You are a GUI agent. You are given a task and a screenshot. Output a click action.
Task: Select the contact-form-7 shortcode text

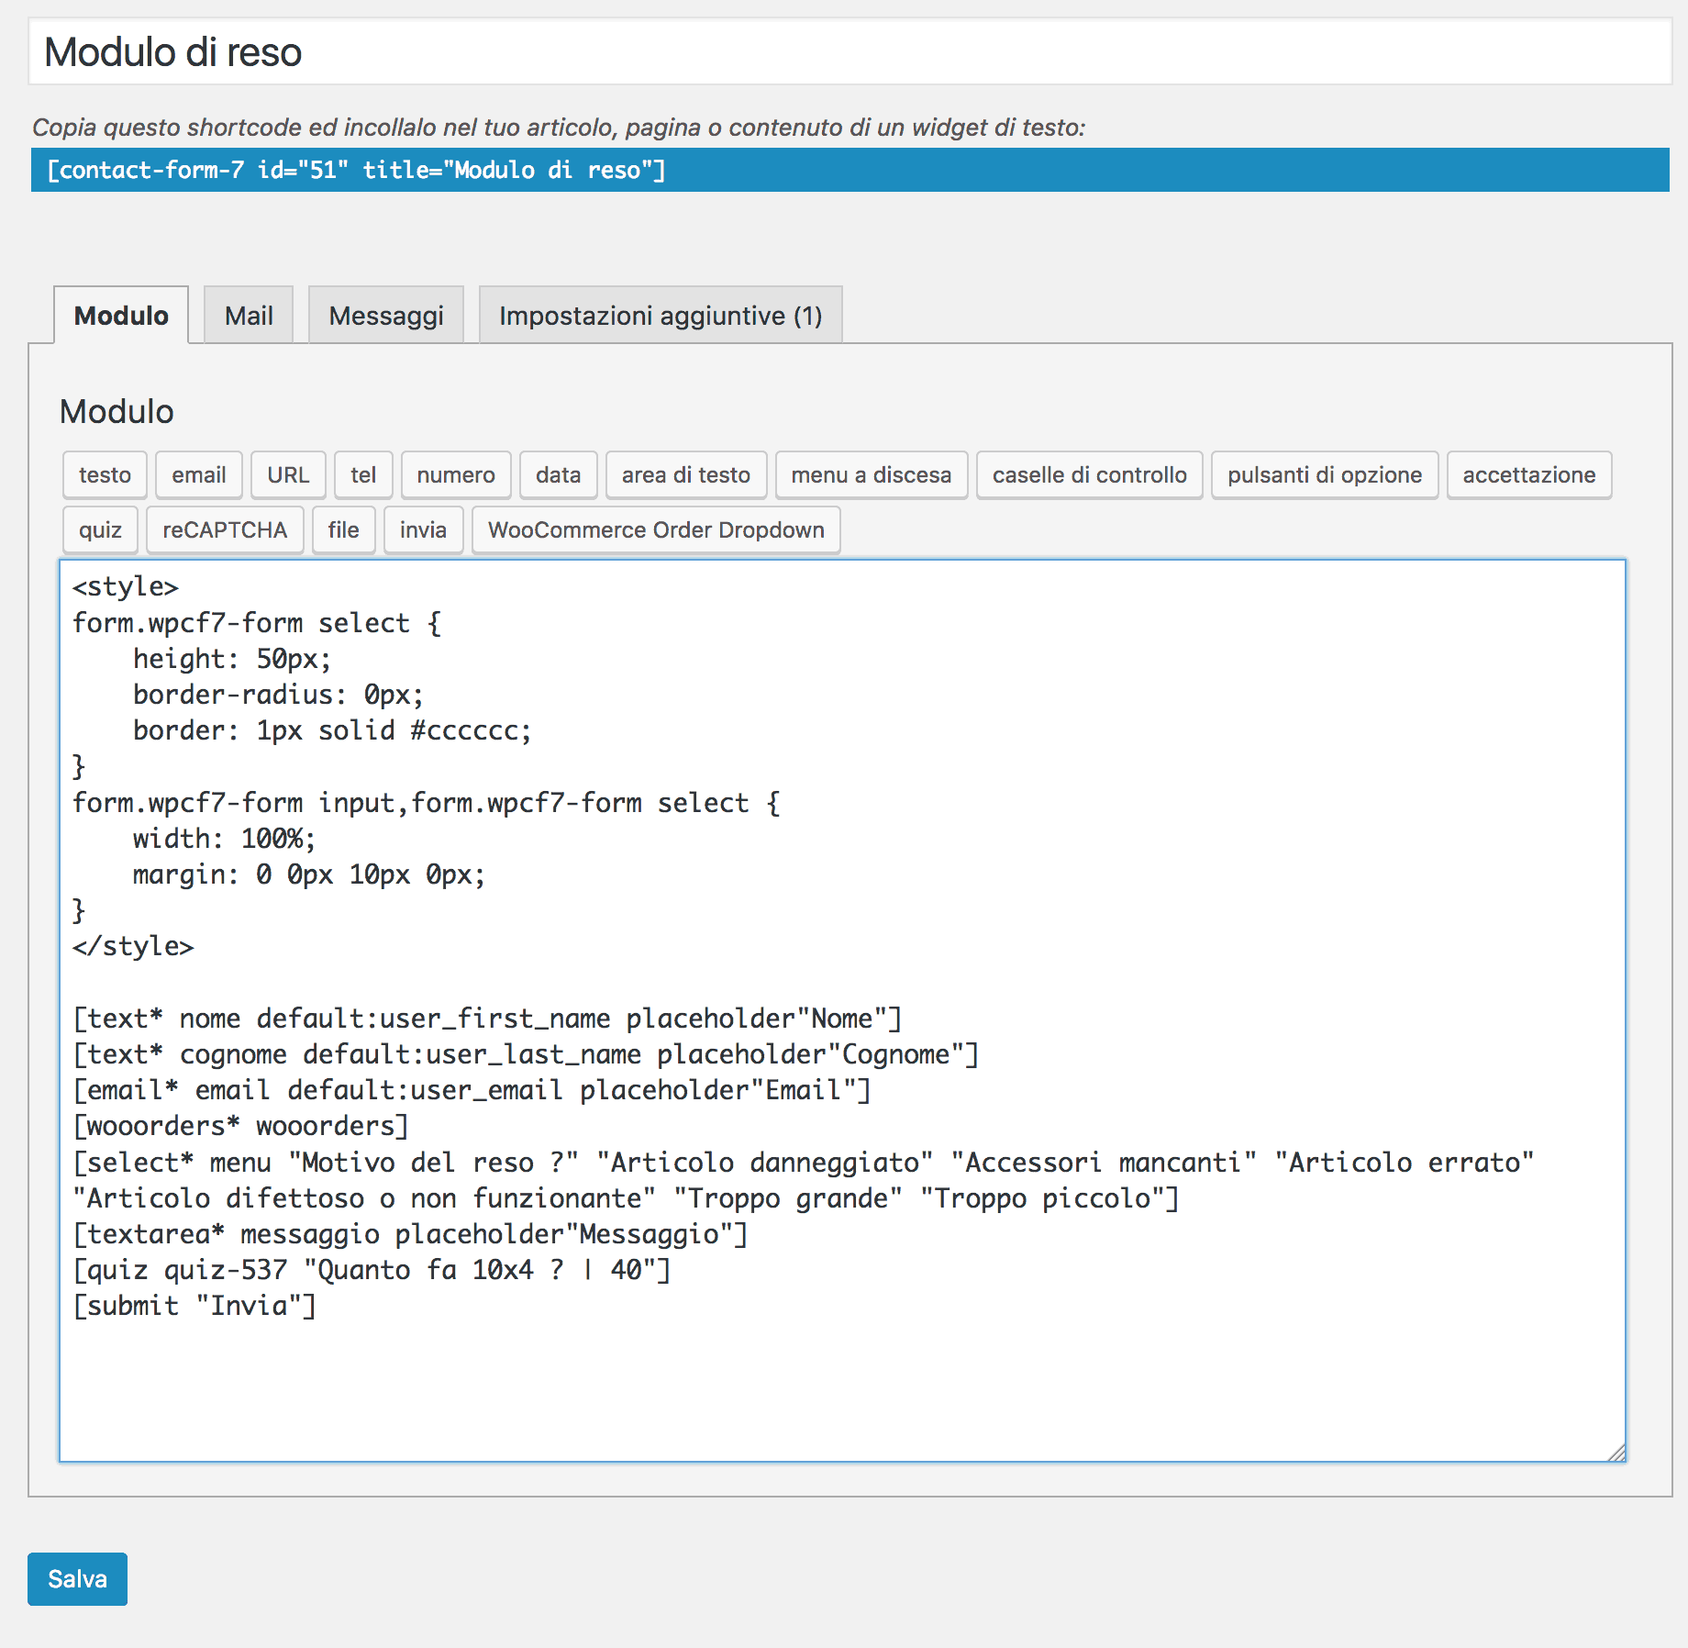pyautogui.click(x=356, y=171)
